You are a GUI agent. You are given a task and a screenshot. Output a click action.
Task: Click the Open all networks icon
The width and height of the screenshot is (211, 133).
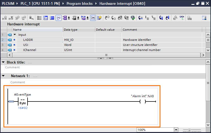tap(46, 18)
